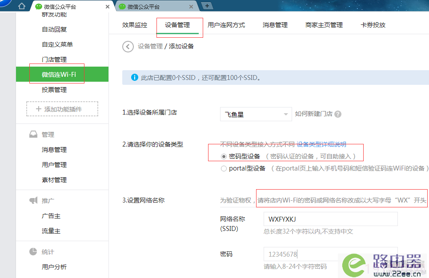This screenshot has height=278, width=429.
Task: Open the 设备管理 tab
Action: point(177,25)
